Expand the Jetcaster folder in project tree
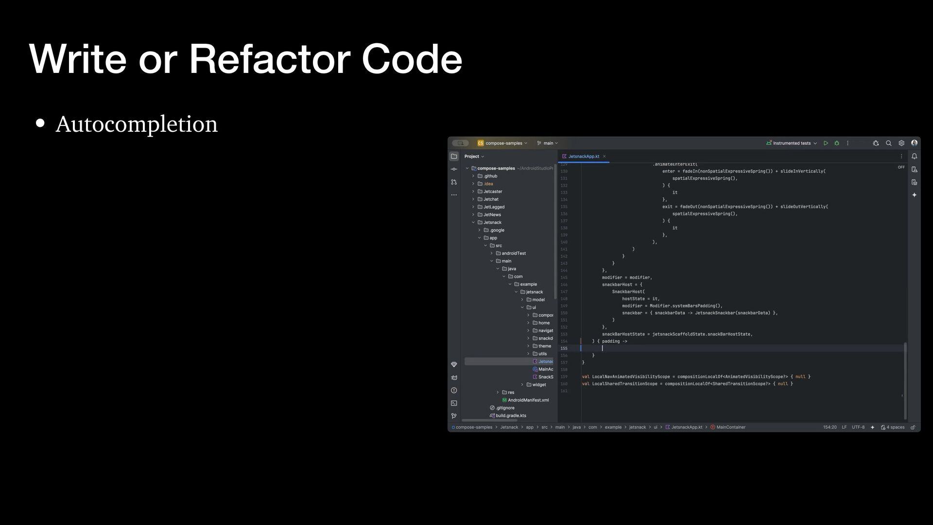Image resolution: width=933 pixels, height=525 pixels. point(473,192)
